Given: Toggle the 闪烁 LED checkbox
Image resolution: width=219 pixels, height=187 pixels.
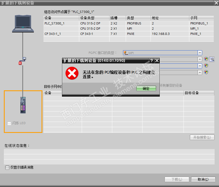Looking at the screenshot, I should coord(9,123).
